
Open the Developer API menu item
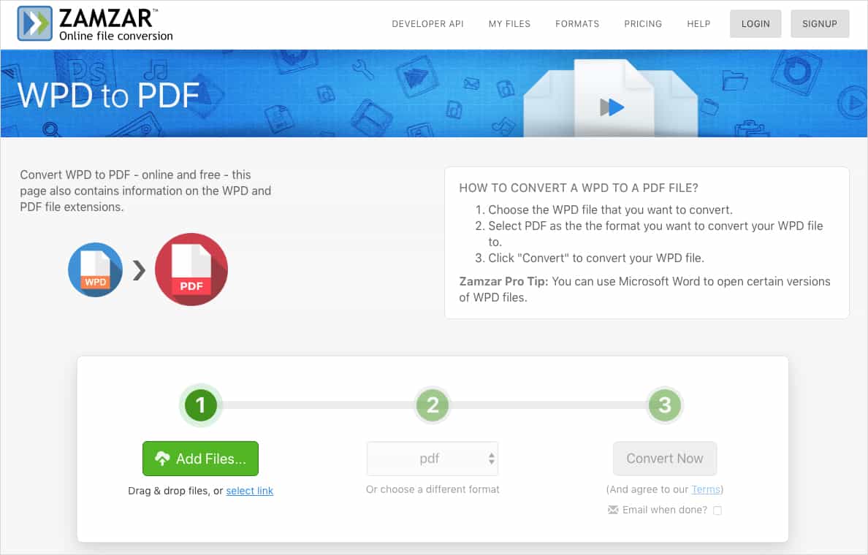pyautogui.click(x=427, y=24)
